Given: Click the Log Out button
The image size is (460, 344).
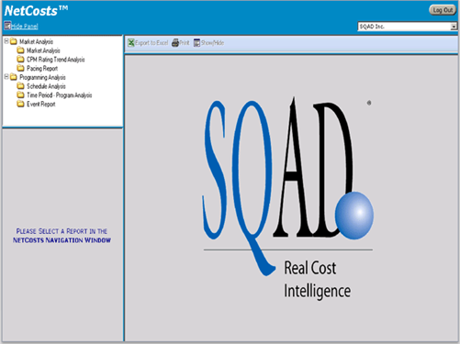Looking at the screenshot, I should [x=443, y=10].
